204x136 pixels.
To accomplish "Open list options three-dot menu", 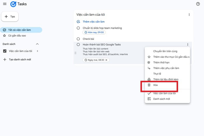I will pyautogui.click(x=189, y=15).
